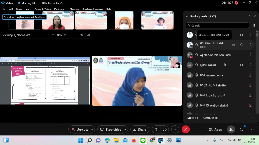Click the raise hand icon
The height and width of the screenshot is (145, 259).
coord(156,130)
